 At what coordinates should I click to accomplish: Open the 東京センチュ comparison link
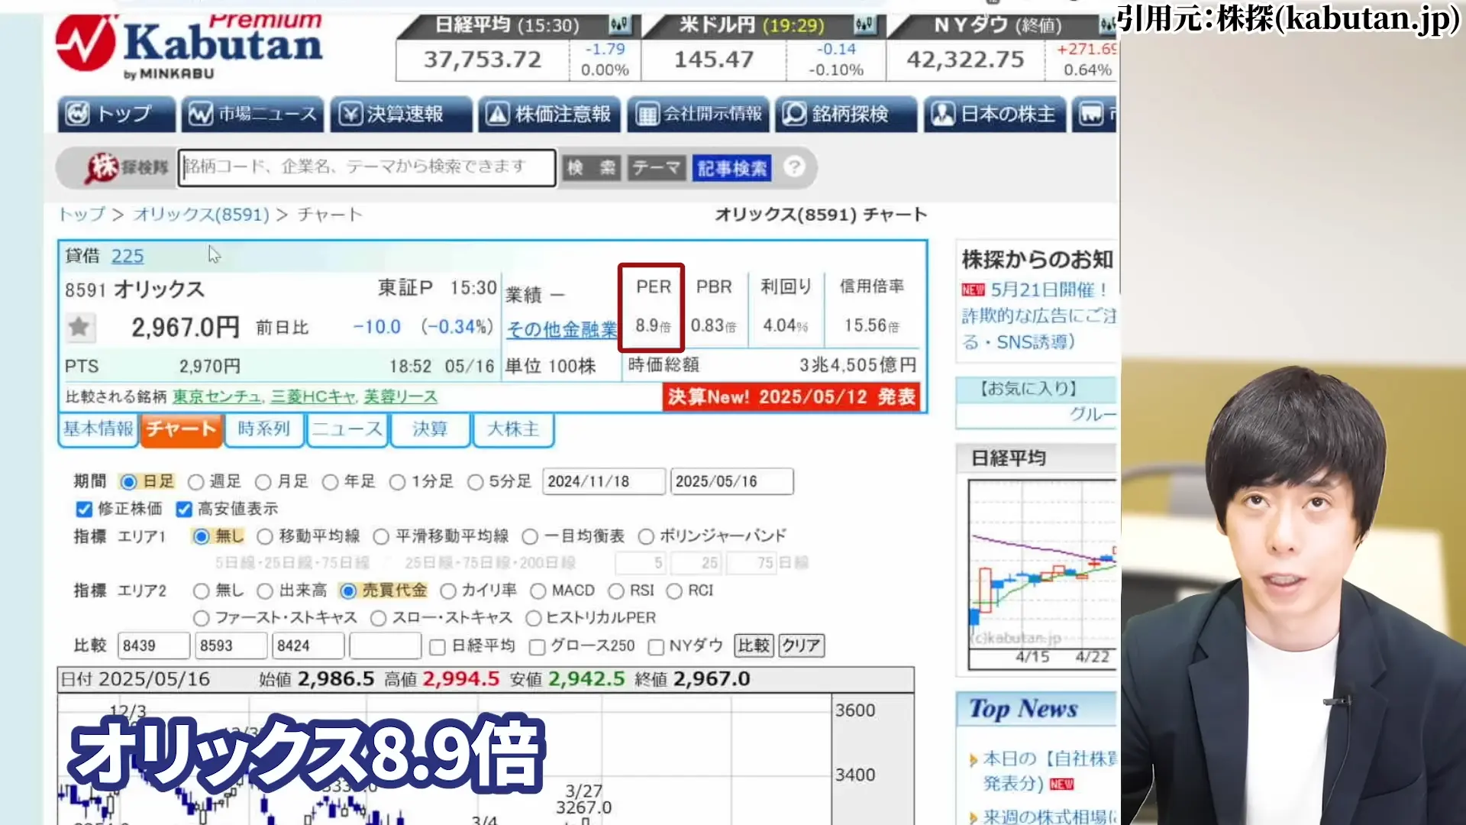tap(218, 396)
